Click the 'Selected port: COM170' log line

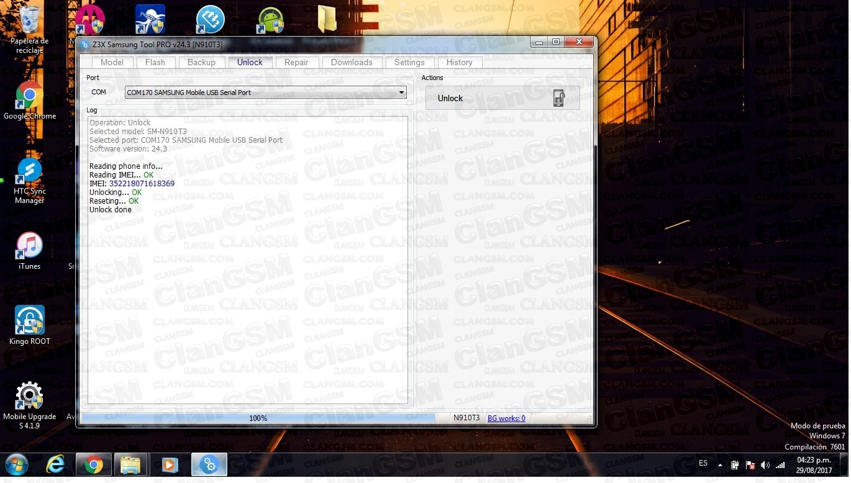186,140
